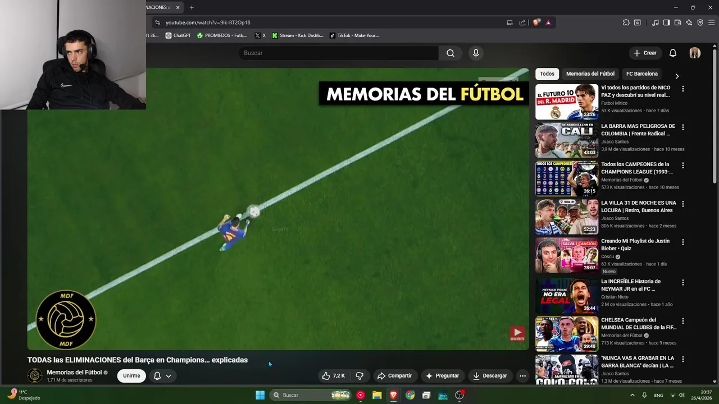Open Creando Mi Playlist de Justin Bieber title
The image size is (719, 404).
pos(635,245)
